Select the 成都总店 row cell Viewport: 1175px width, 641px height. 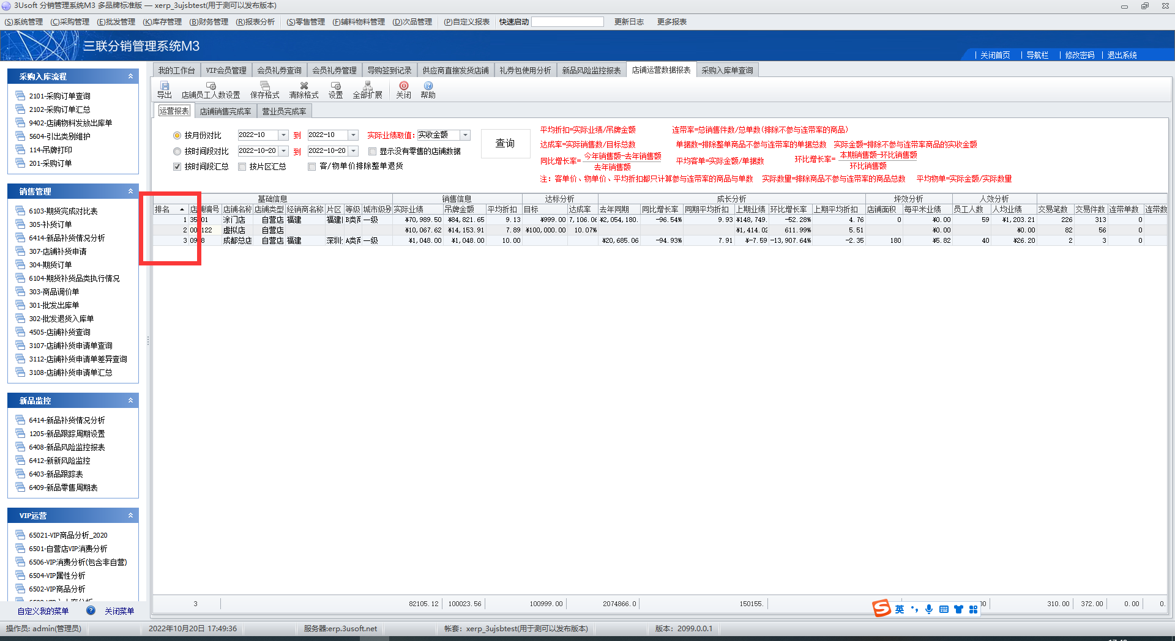click(237, 240)
